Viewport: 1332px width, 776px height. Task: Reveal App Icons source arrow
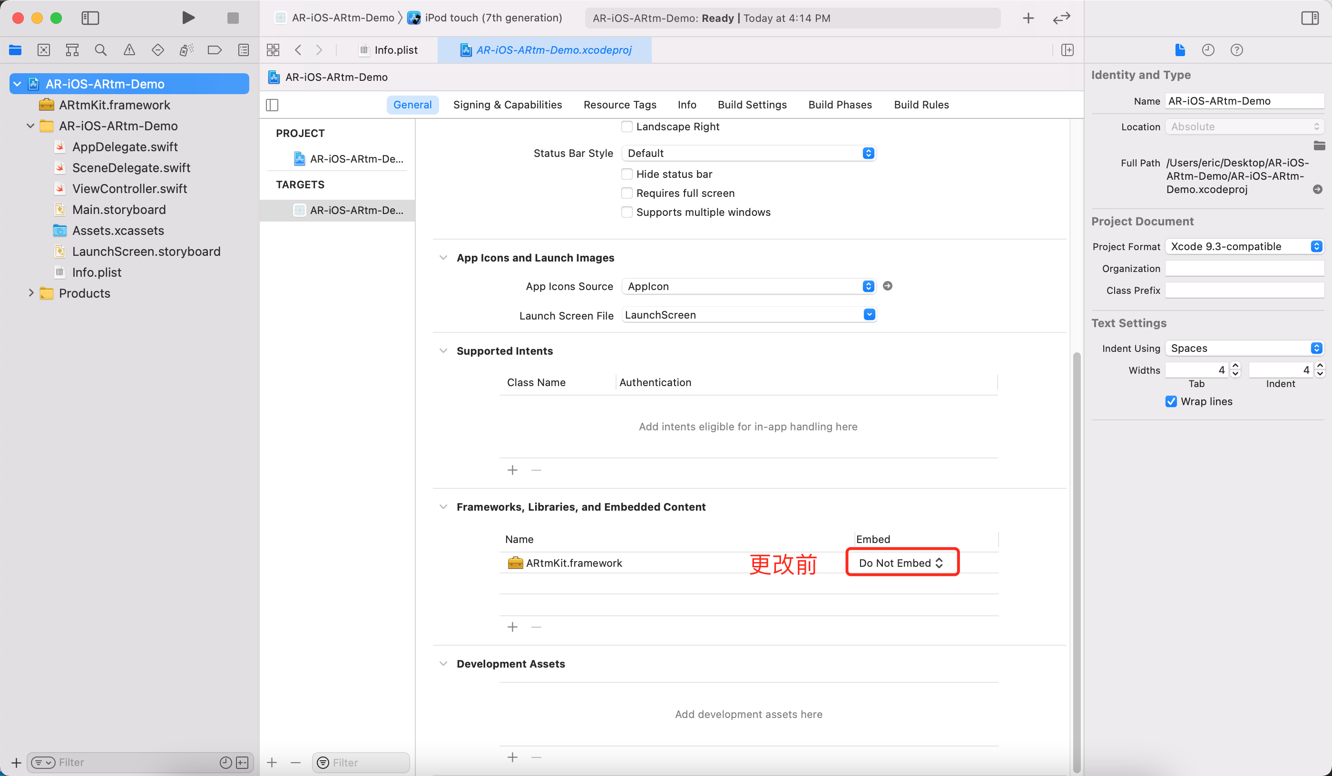pyautogui.click(x=888, y=286)
